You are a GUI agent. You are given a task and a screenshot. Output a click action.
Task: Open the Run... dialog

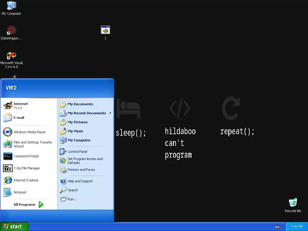point(86,199)
